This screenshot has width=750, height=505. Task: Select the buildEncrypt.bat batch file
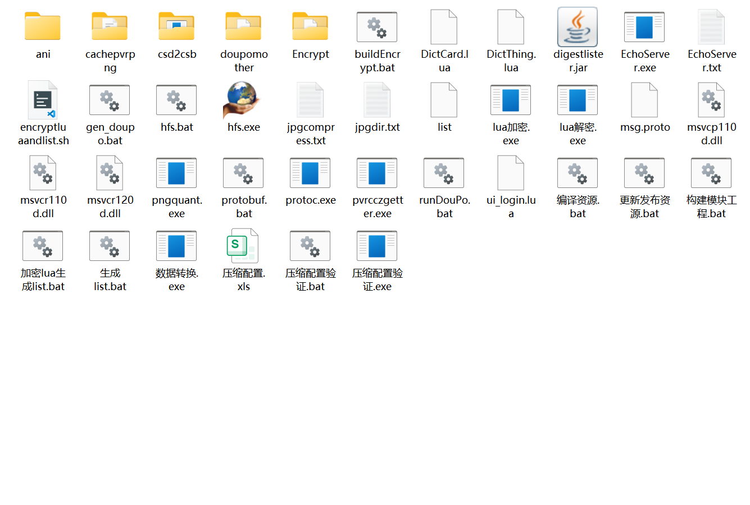coord(377,27)
